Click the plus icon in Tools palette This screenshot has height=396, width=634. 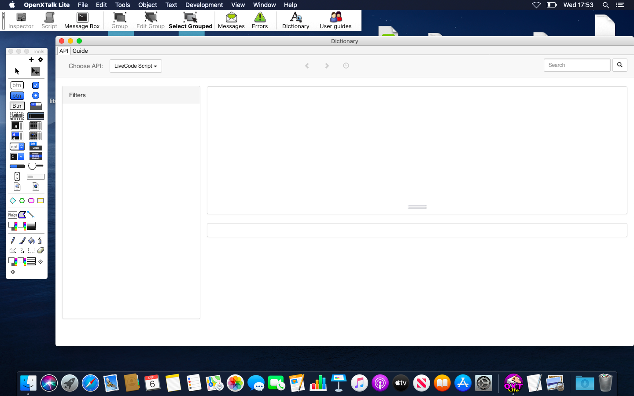pos(31,59)
